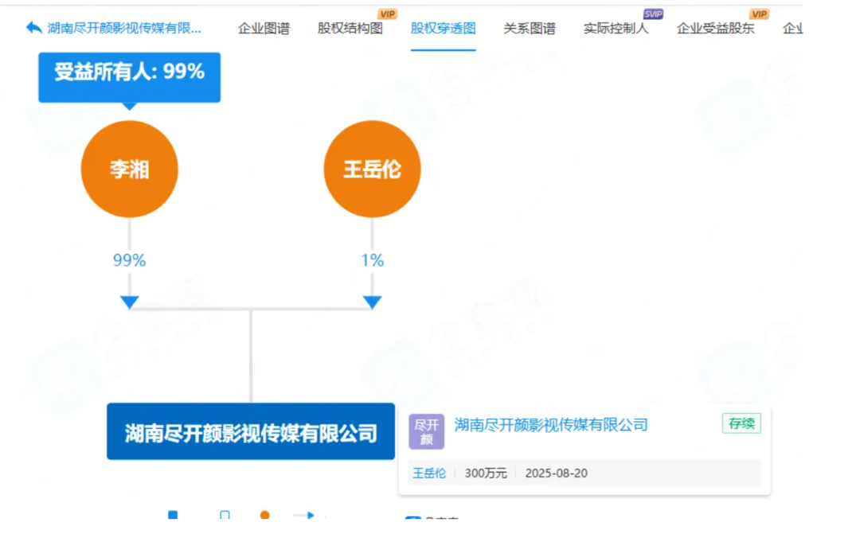Click the 受益所有人: 99% badge
The width and height of the screenshot is (860, 534).
(129, 77)
